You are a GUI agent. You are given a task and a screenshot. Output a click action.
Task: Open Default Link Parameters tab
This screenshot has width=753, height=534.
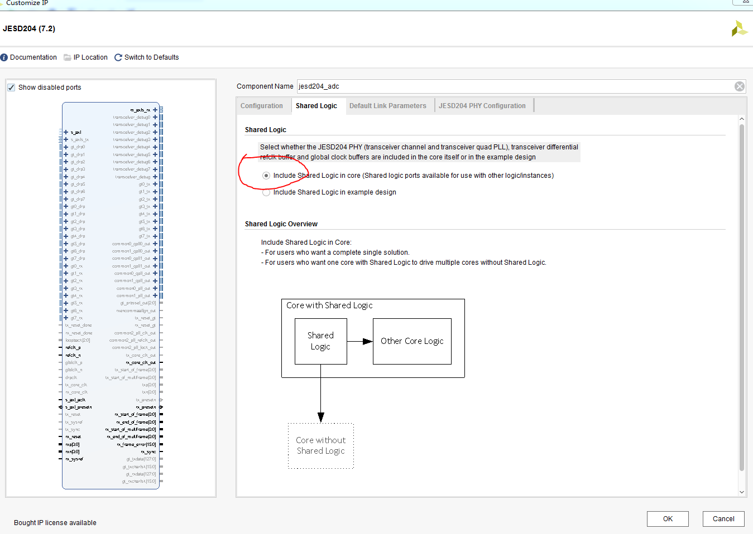(388, 106)
